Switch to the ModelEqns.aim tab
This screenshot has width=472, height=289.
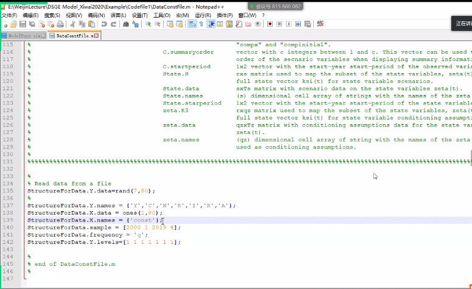point(24,36)
